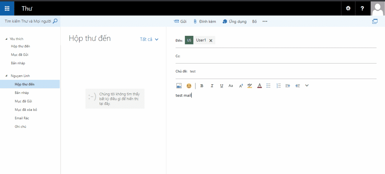
Task: Open the app launcher grid
Action: pos(7,8)
